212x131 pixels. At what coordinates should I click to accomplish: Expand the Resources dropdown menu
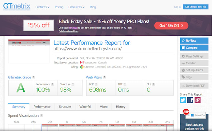click(x=76, y=7)
